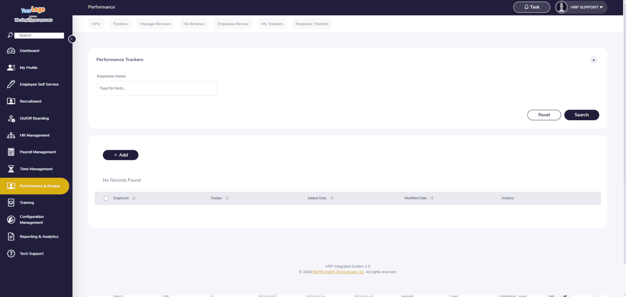The image size is (626, 297).
Task: Click the page vertical scrollbar
Action: click(624, 133)
